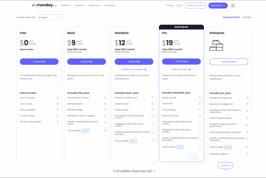This screenshot has width=266, height=178.
Task: Click info icon beside Chart View
Action: 200,104
